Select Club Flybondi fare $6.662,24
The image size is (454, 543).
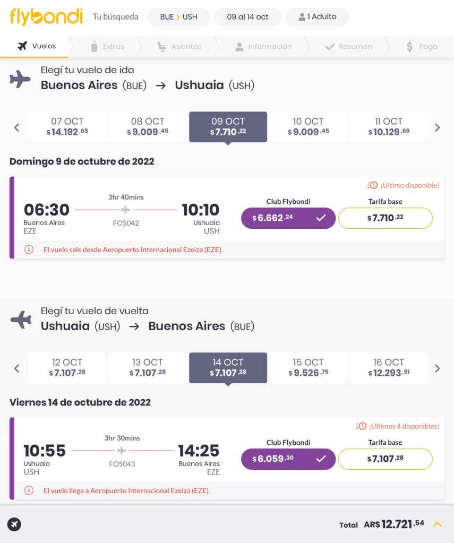[x=288, y=218]
